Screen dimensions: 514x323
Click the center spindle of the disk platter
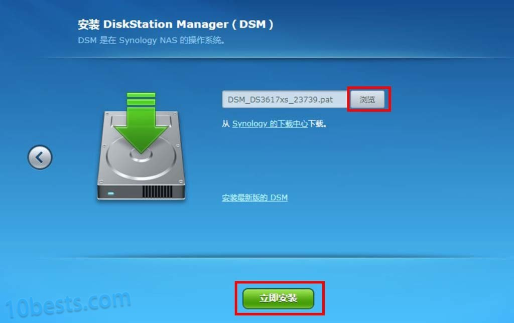(x=141, y=155)
